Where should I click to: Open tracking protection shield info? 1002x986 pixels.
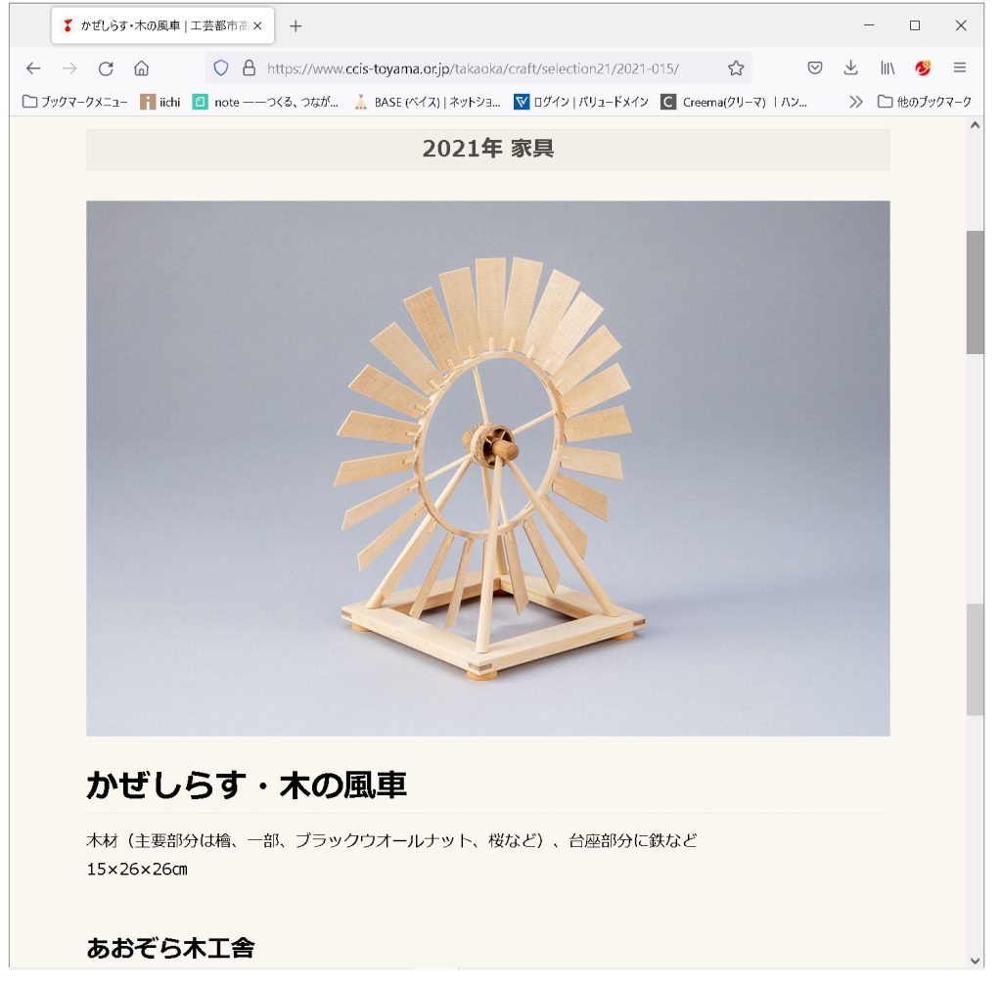[221, 68]
